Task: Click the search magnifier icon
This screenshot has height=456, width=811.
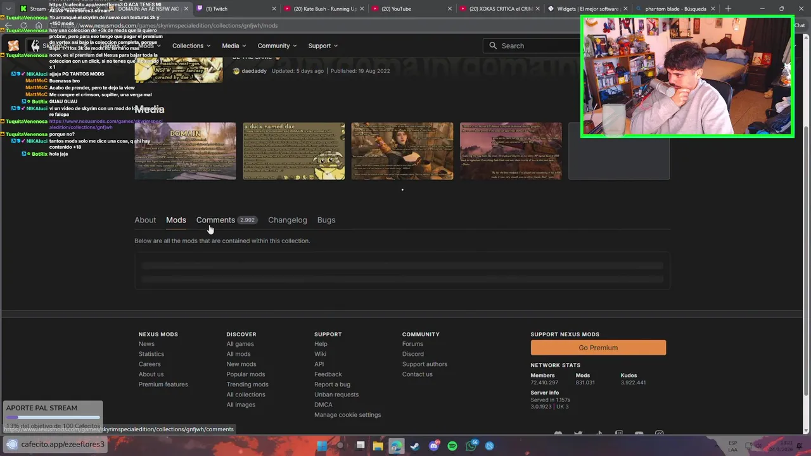Action: (x=493, y=46)
